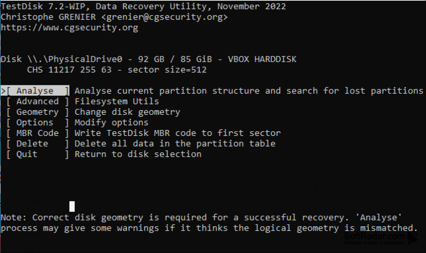
Task: Click the TestDisk 7.2-WIP title line
Action: point(143,6)
